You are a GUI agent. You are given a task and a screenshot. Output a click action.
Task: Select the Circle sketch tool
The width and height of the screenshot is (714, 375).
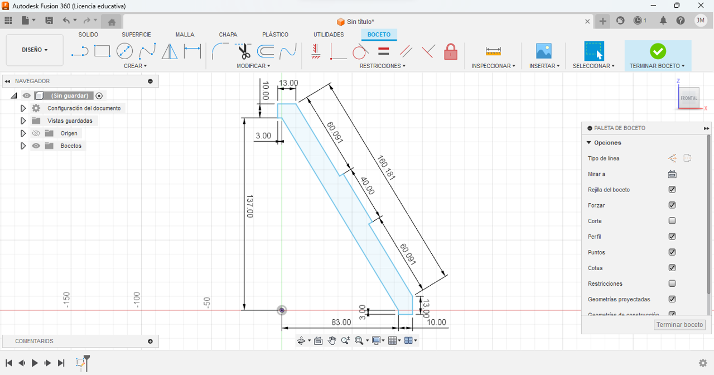tap(124, 51)
